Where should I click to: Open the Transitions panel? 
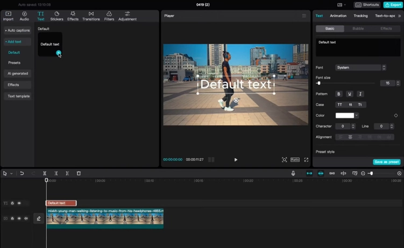91,16
